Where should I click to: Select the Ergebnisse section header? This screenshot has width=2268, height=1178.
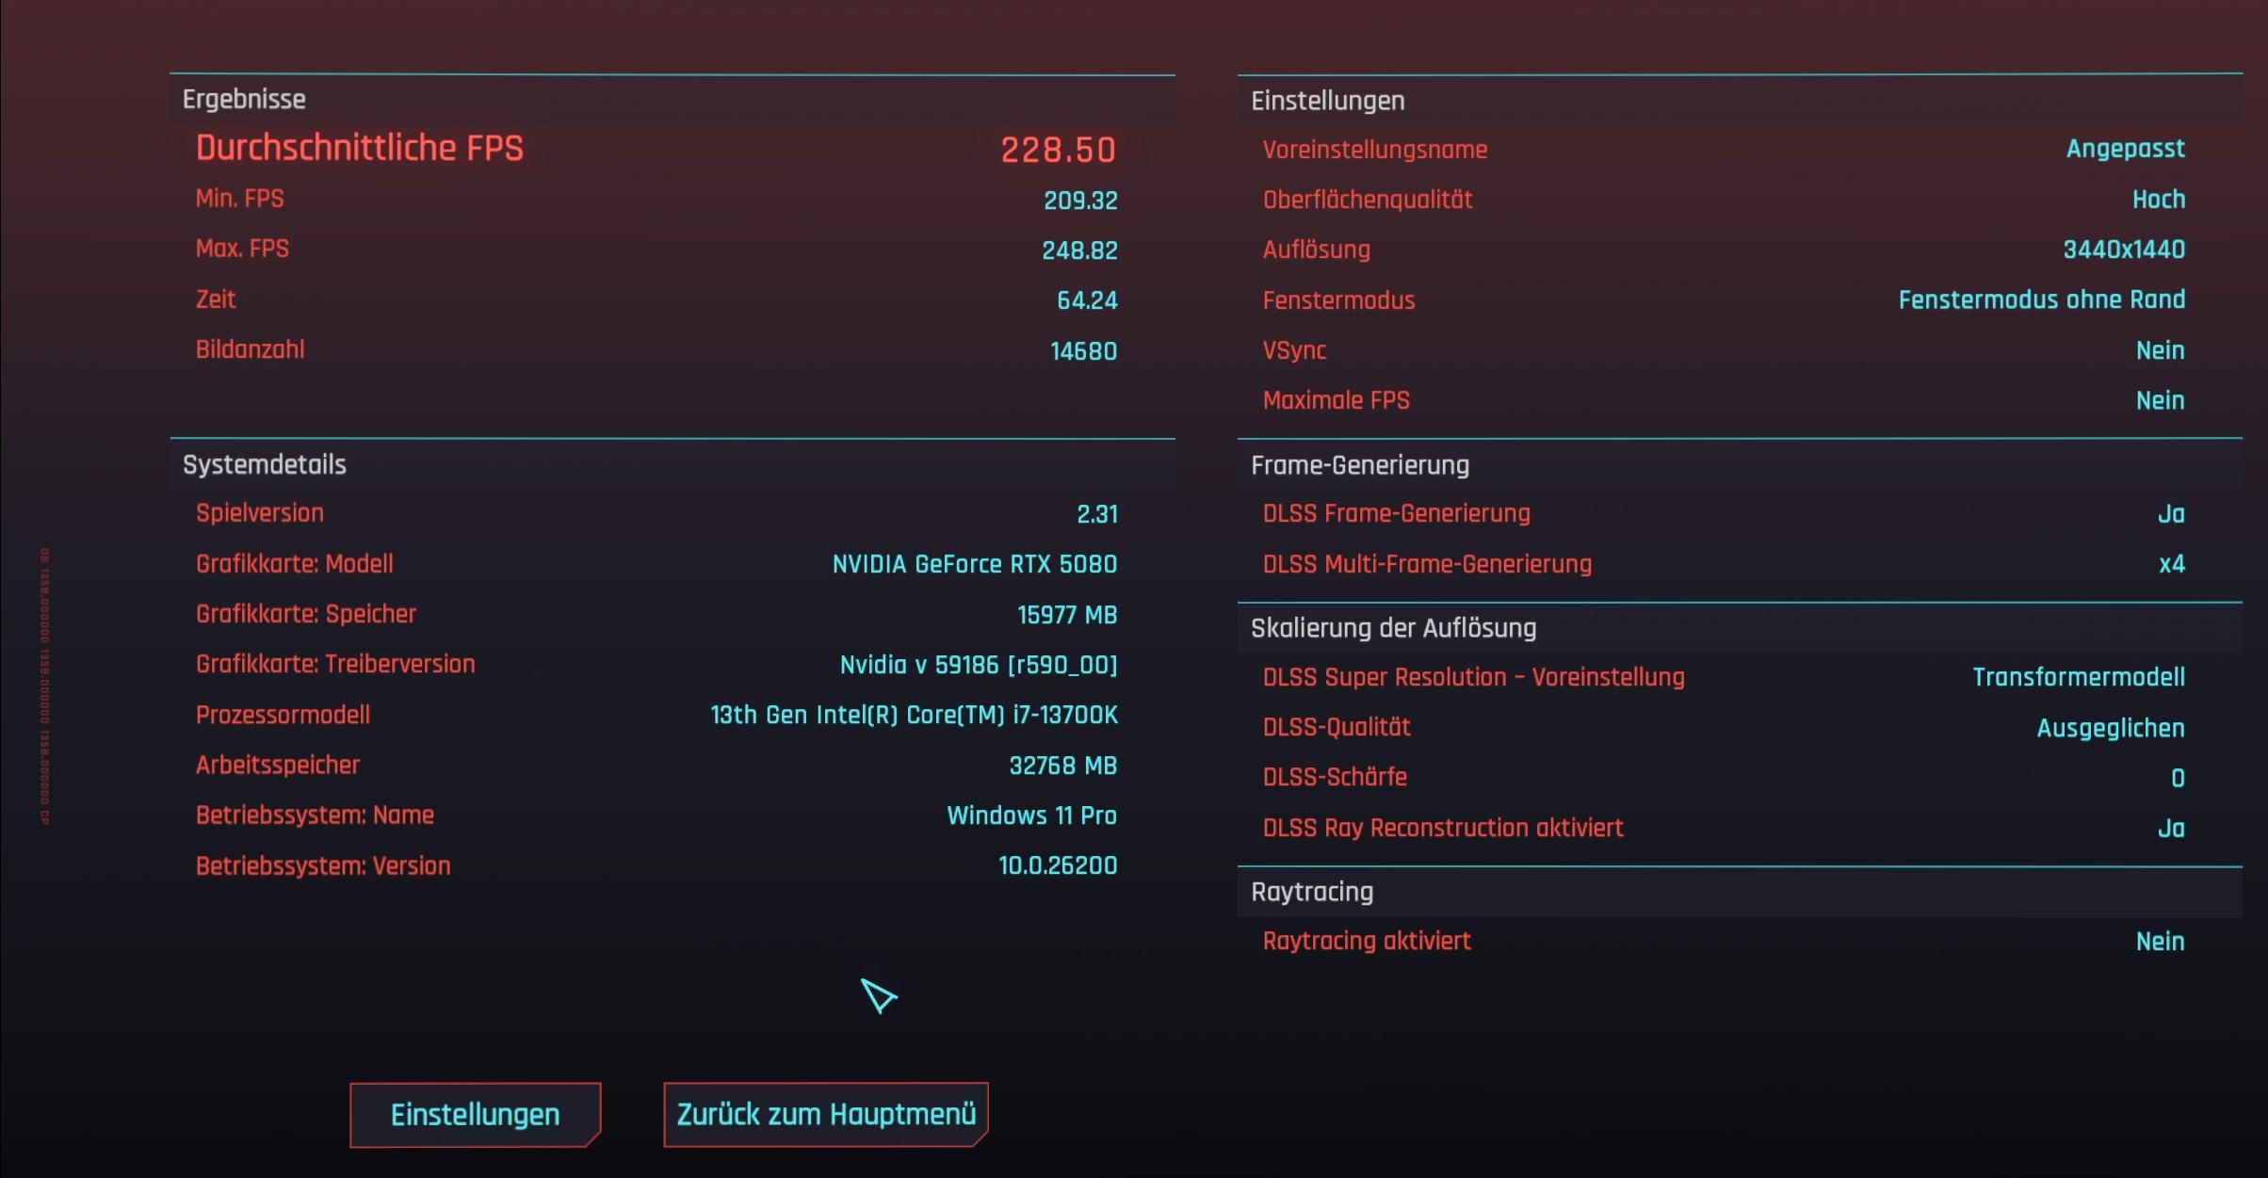(x=244, y=100)
